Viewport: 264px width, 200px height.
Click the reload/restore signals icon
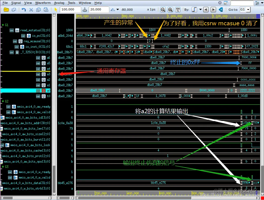pyautogui.click(x=14, y=10)
